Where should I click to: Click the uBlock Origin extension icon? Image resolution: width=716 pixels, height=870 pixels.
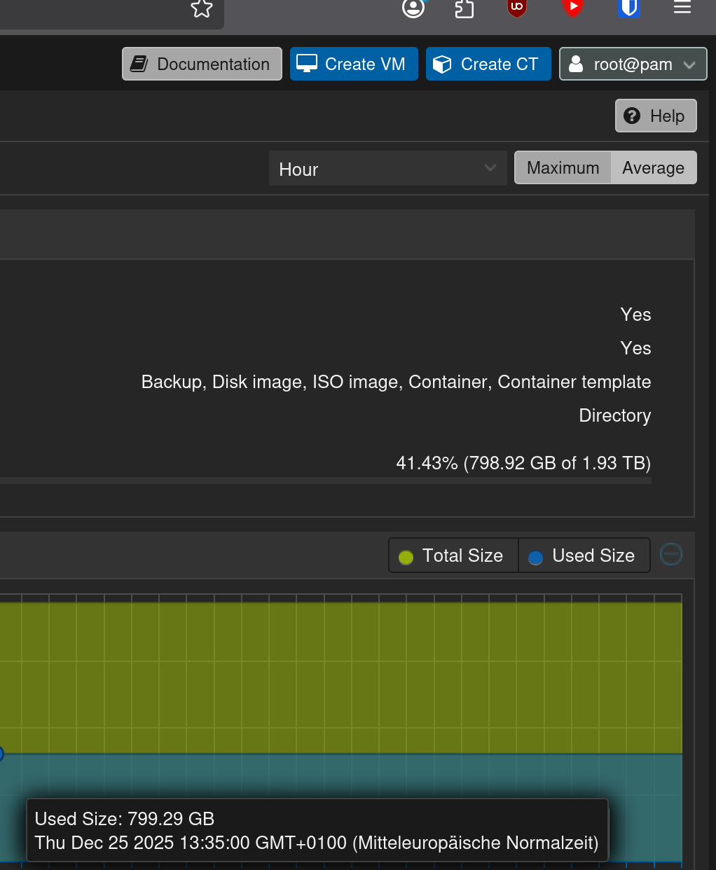coord(517,8)
